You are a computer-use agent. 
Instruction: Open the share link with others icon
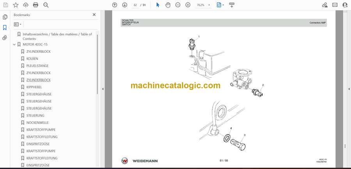click(x=324, y=5)
